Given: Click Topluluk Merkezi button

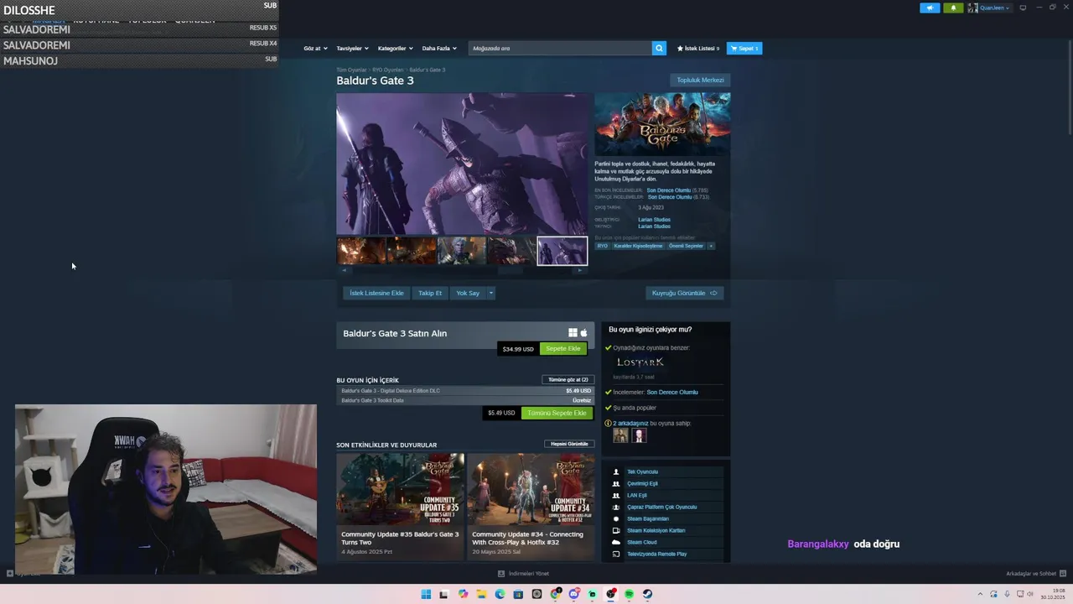Looking at the screenshot, I should pos(700,80).
